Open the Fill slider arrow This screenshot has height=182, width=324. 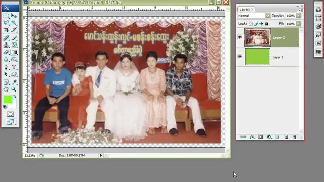click(x=298, y=24)
